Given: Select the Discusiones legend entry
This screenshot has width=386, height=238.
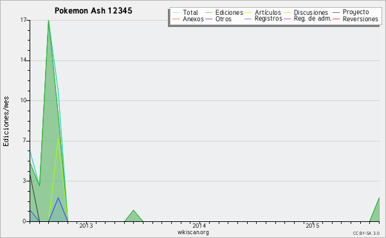Looking at the screenshot, I should coord(306,12).
